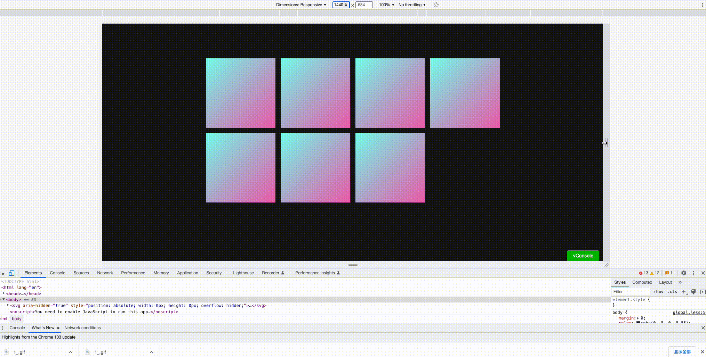Toggle the device toolbar icon
Screen dimensions: 706x357
click(11, 273)
